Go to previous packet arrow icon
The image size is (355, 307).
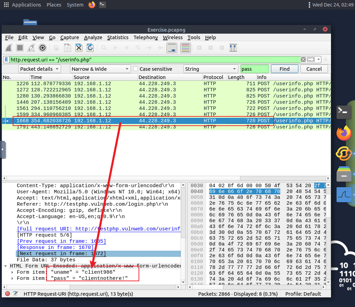(115, 48)
